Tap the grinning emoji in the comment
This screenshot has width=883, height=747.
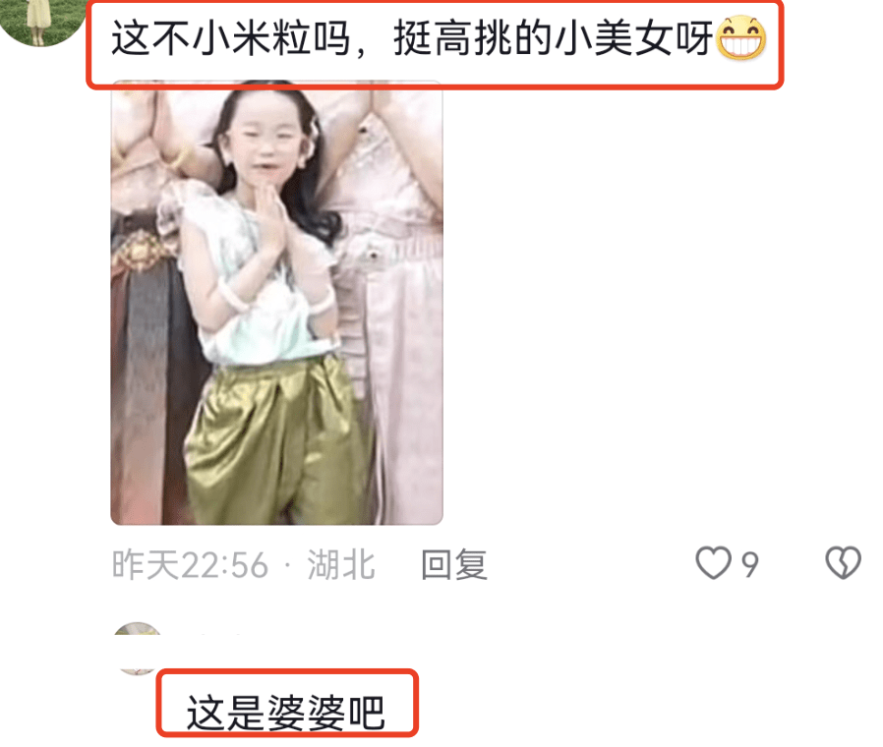740,37
